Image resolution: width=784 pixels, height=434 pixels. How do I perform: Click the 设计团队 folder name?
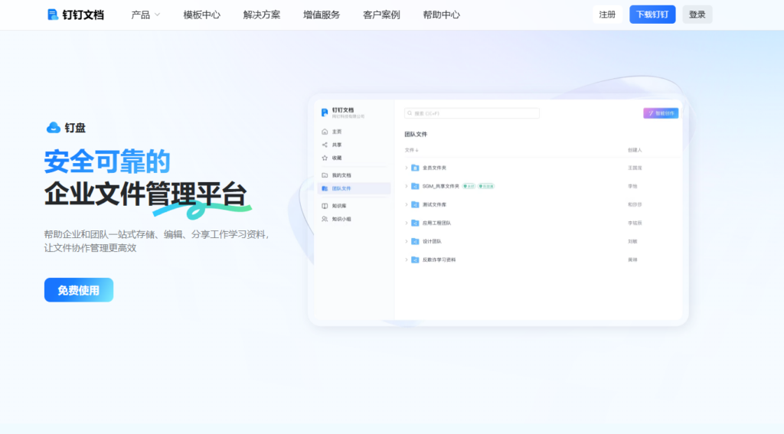pyautogui.click(x=432, y=242)
